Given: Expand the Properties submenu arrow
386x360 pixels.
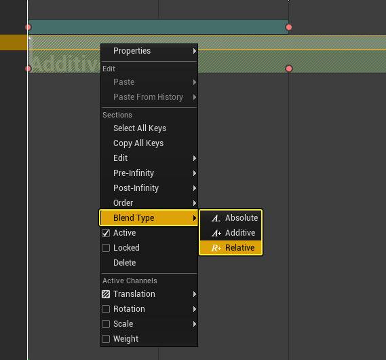Looking at the screenshot, I should click(195, 51).
